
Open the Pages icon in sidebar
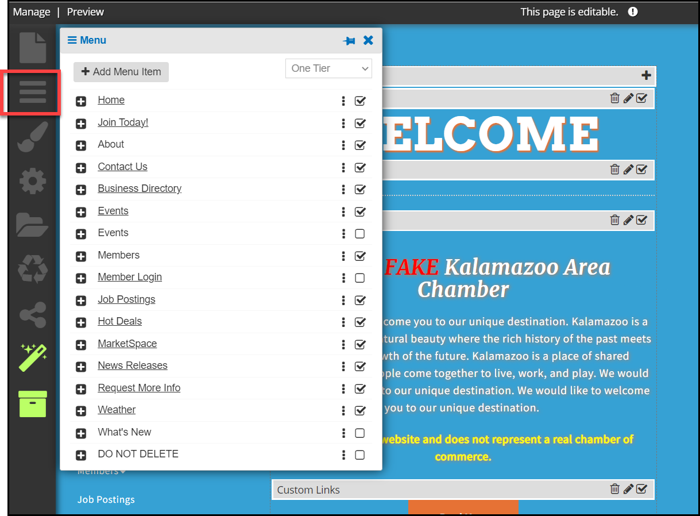click(x=33, y=48)
